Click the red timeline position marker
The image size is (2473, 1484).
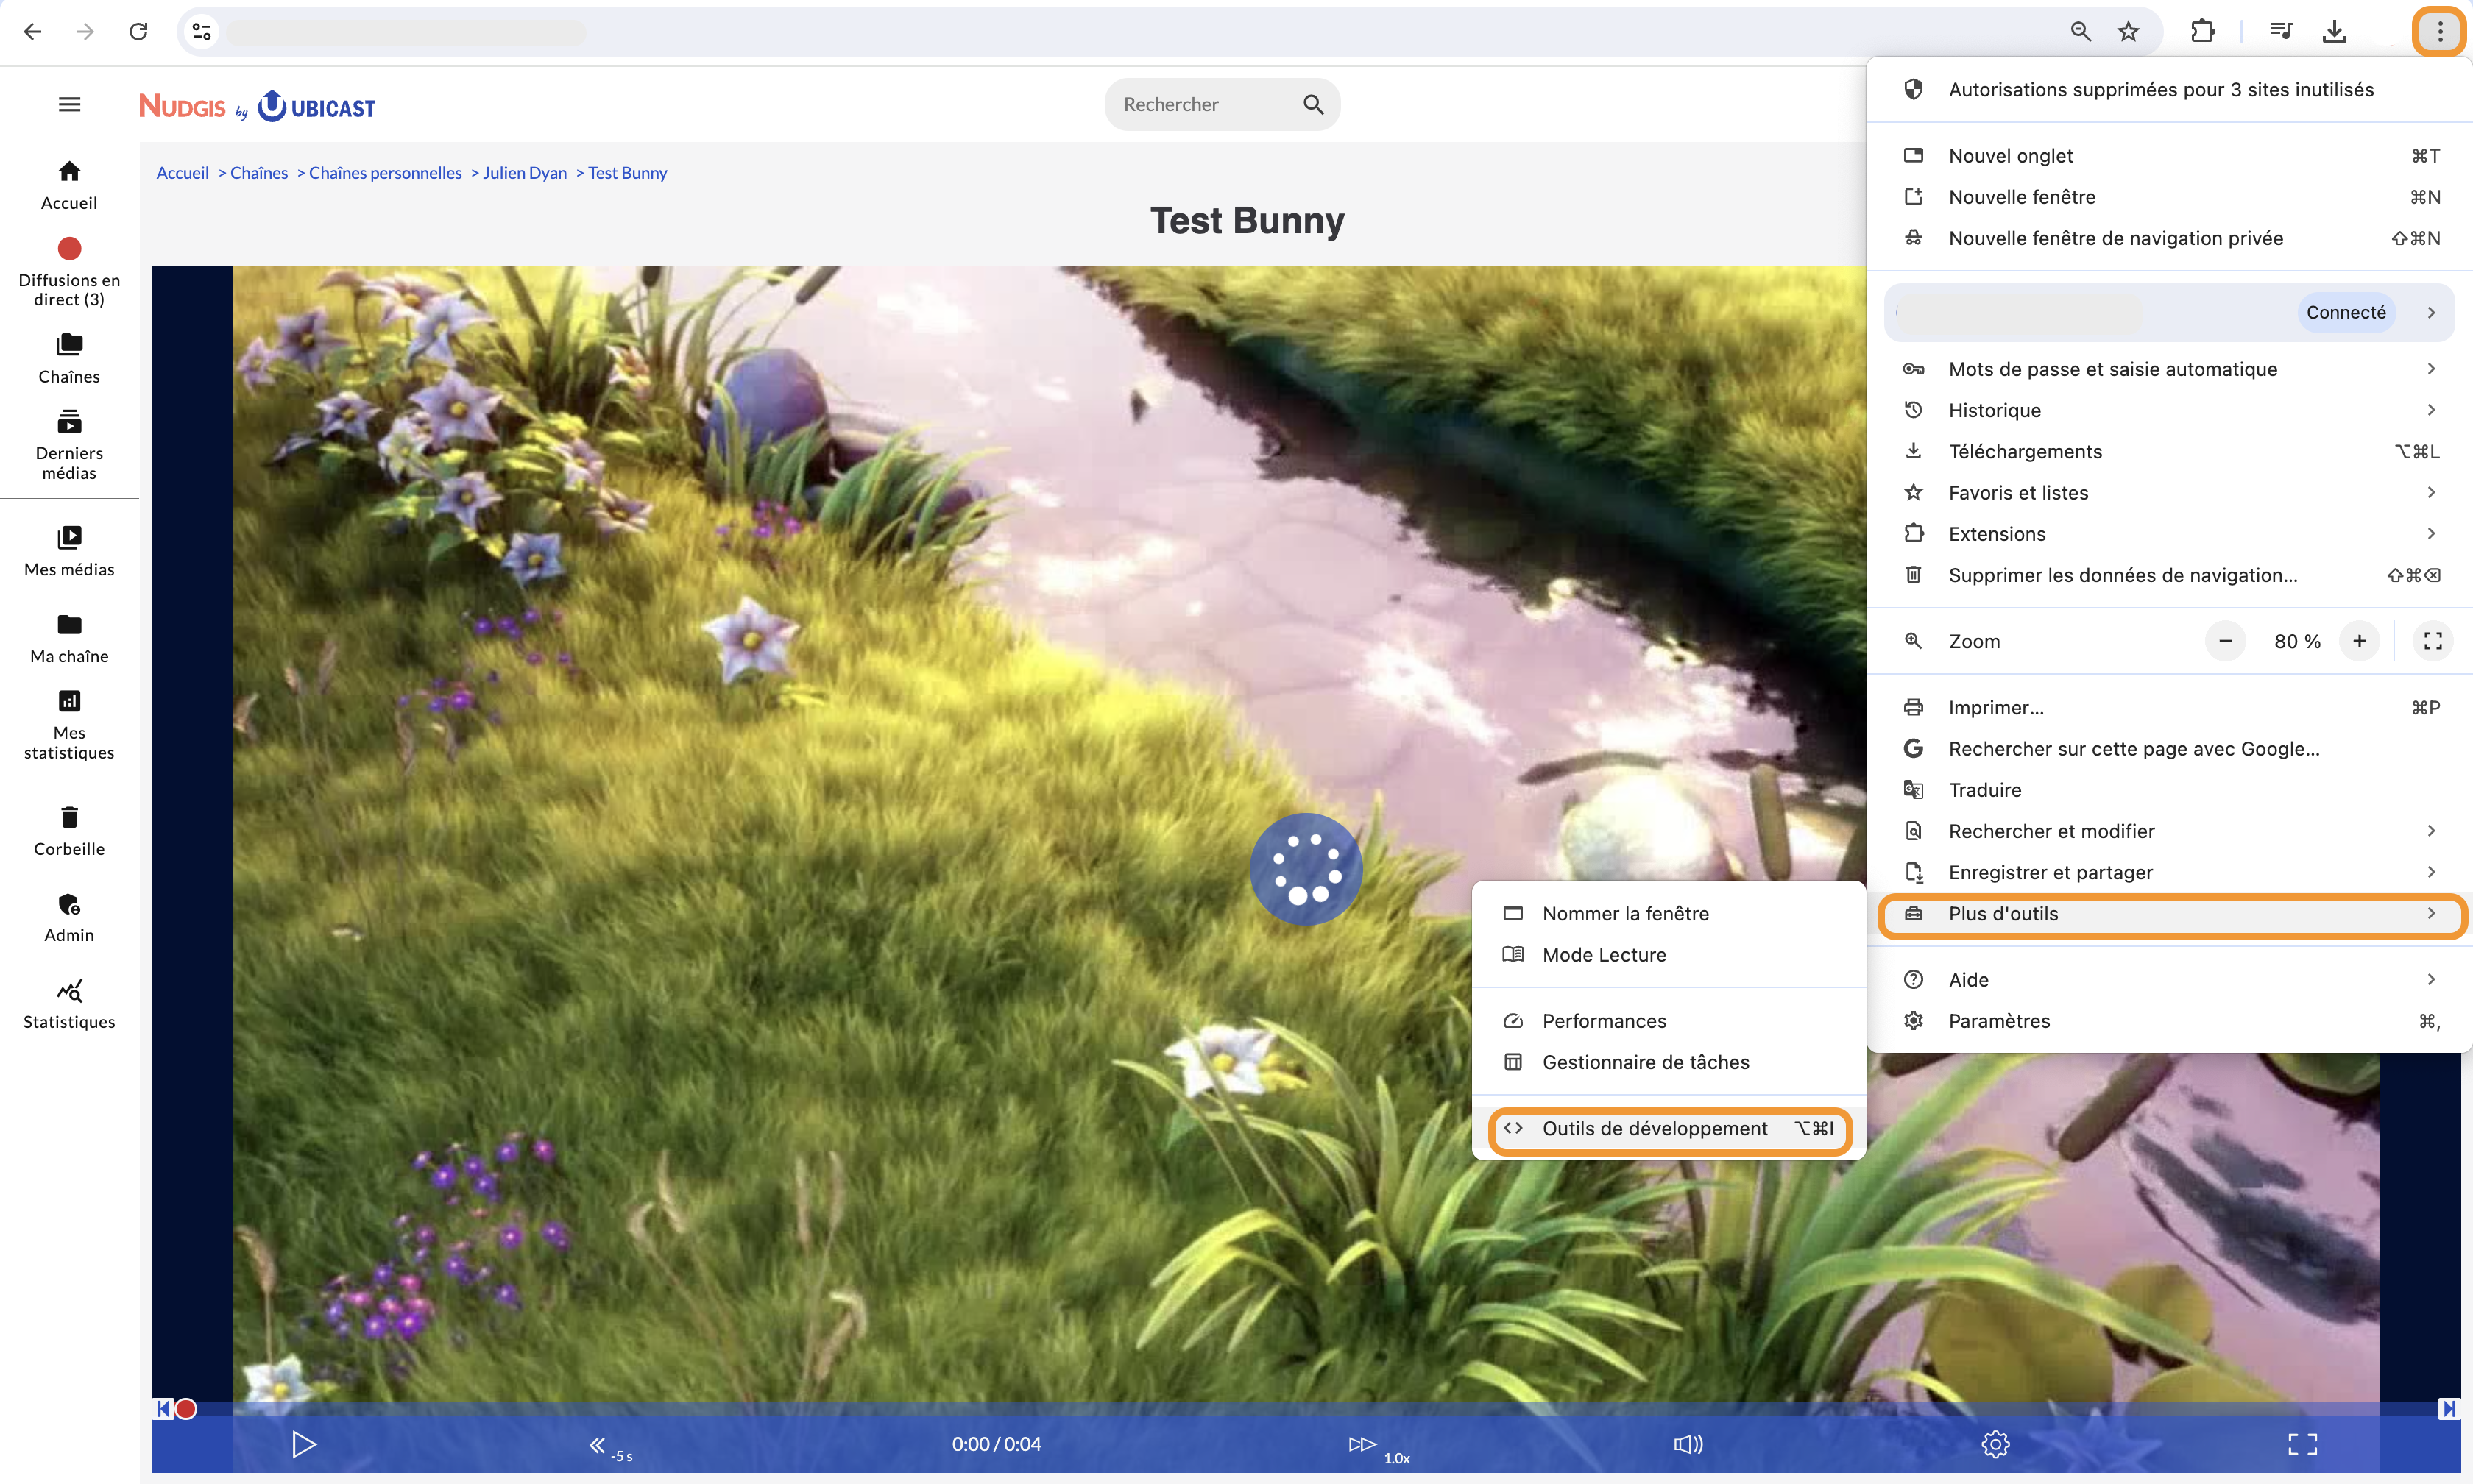[x=186, y=1409]
